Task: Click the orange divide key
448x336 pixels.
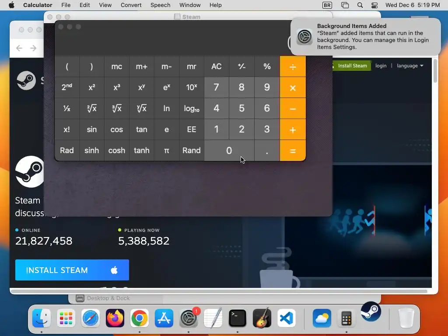Action: pyautogui.click(x=293, y=66)
